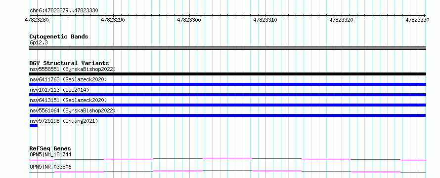Select variant label nsv5558551 (ByrskaBishop2022)
This screenshot has width=440, height=178.
72,69
